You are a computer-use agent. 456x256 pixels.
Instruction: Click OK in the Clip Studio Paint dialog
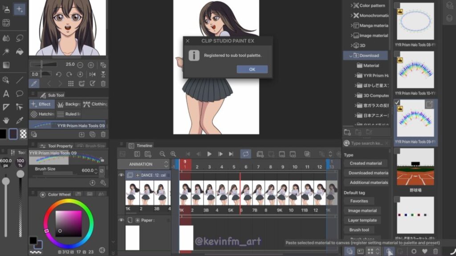[x=252, y=69]
